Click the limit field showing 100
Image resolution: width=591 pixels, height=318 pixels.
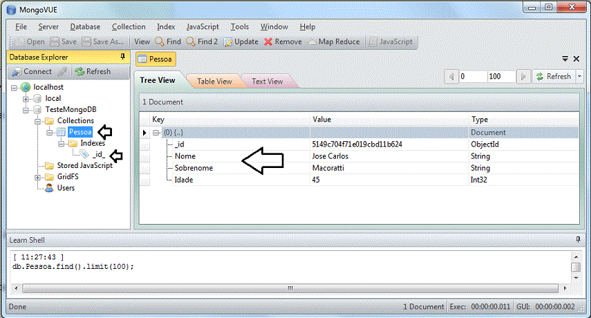coord(501,77)
